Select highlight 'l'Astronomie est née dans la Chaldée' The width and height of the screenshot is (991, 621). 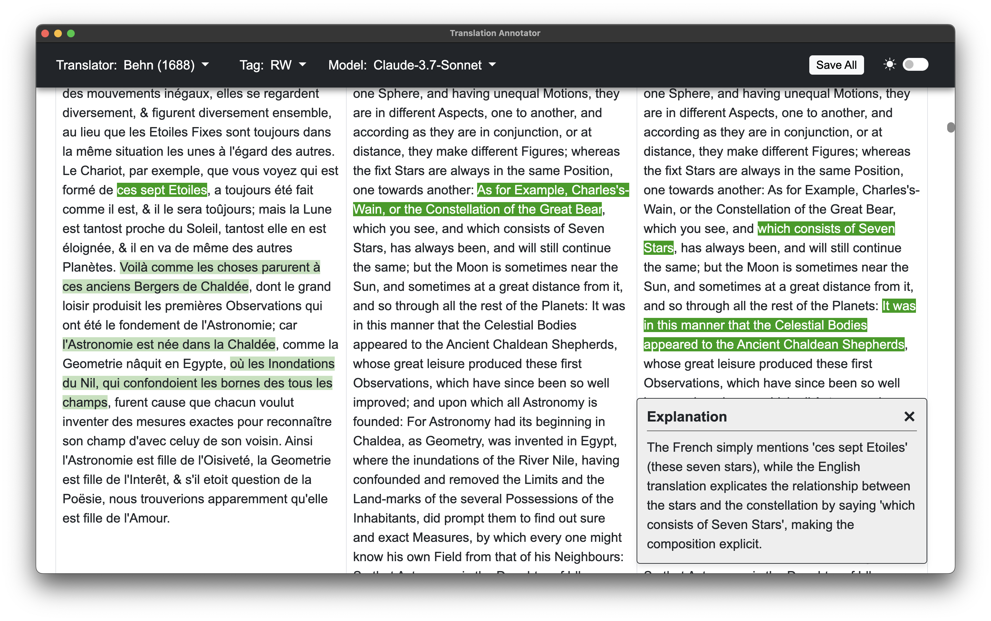click(x=168, y=344)
